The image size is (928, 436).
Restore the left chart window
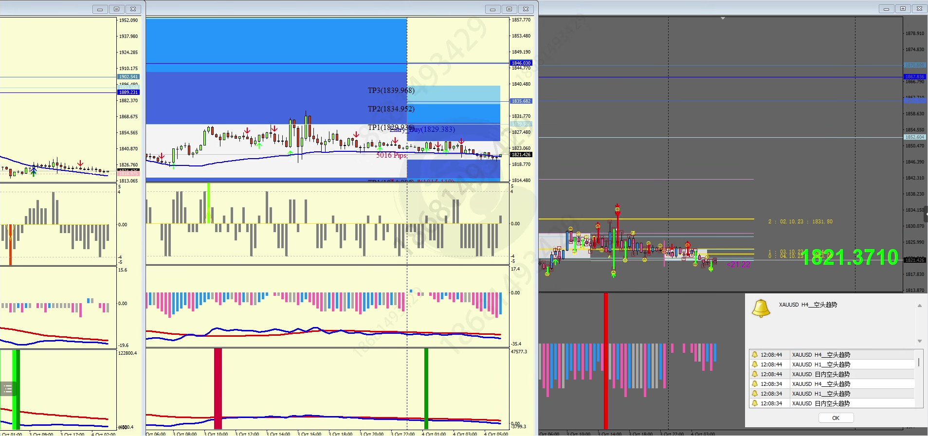116,9
